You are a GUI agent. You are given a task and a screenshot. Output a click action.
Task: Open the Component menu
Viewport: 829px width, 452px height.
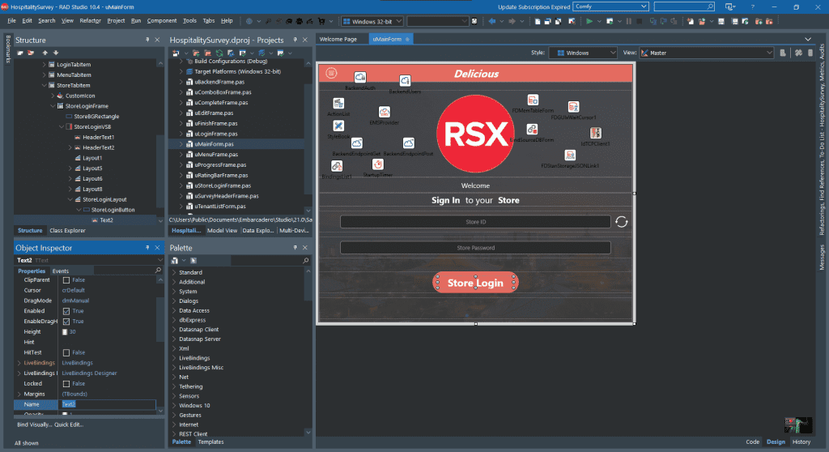click(x=162, y=20)
